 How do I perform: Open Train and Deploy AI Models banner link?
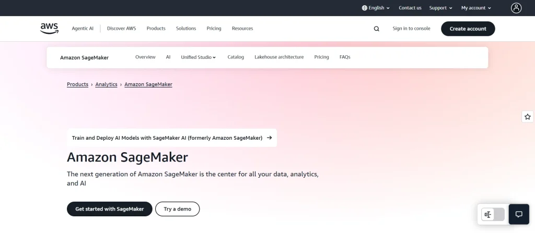pos(171,138)
